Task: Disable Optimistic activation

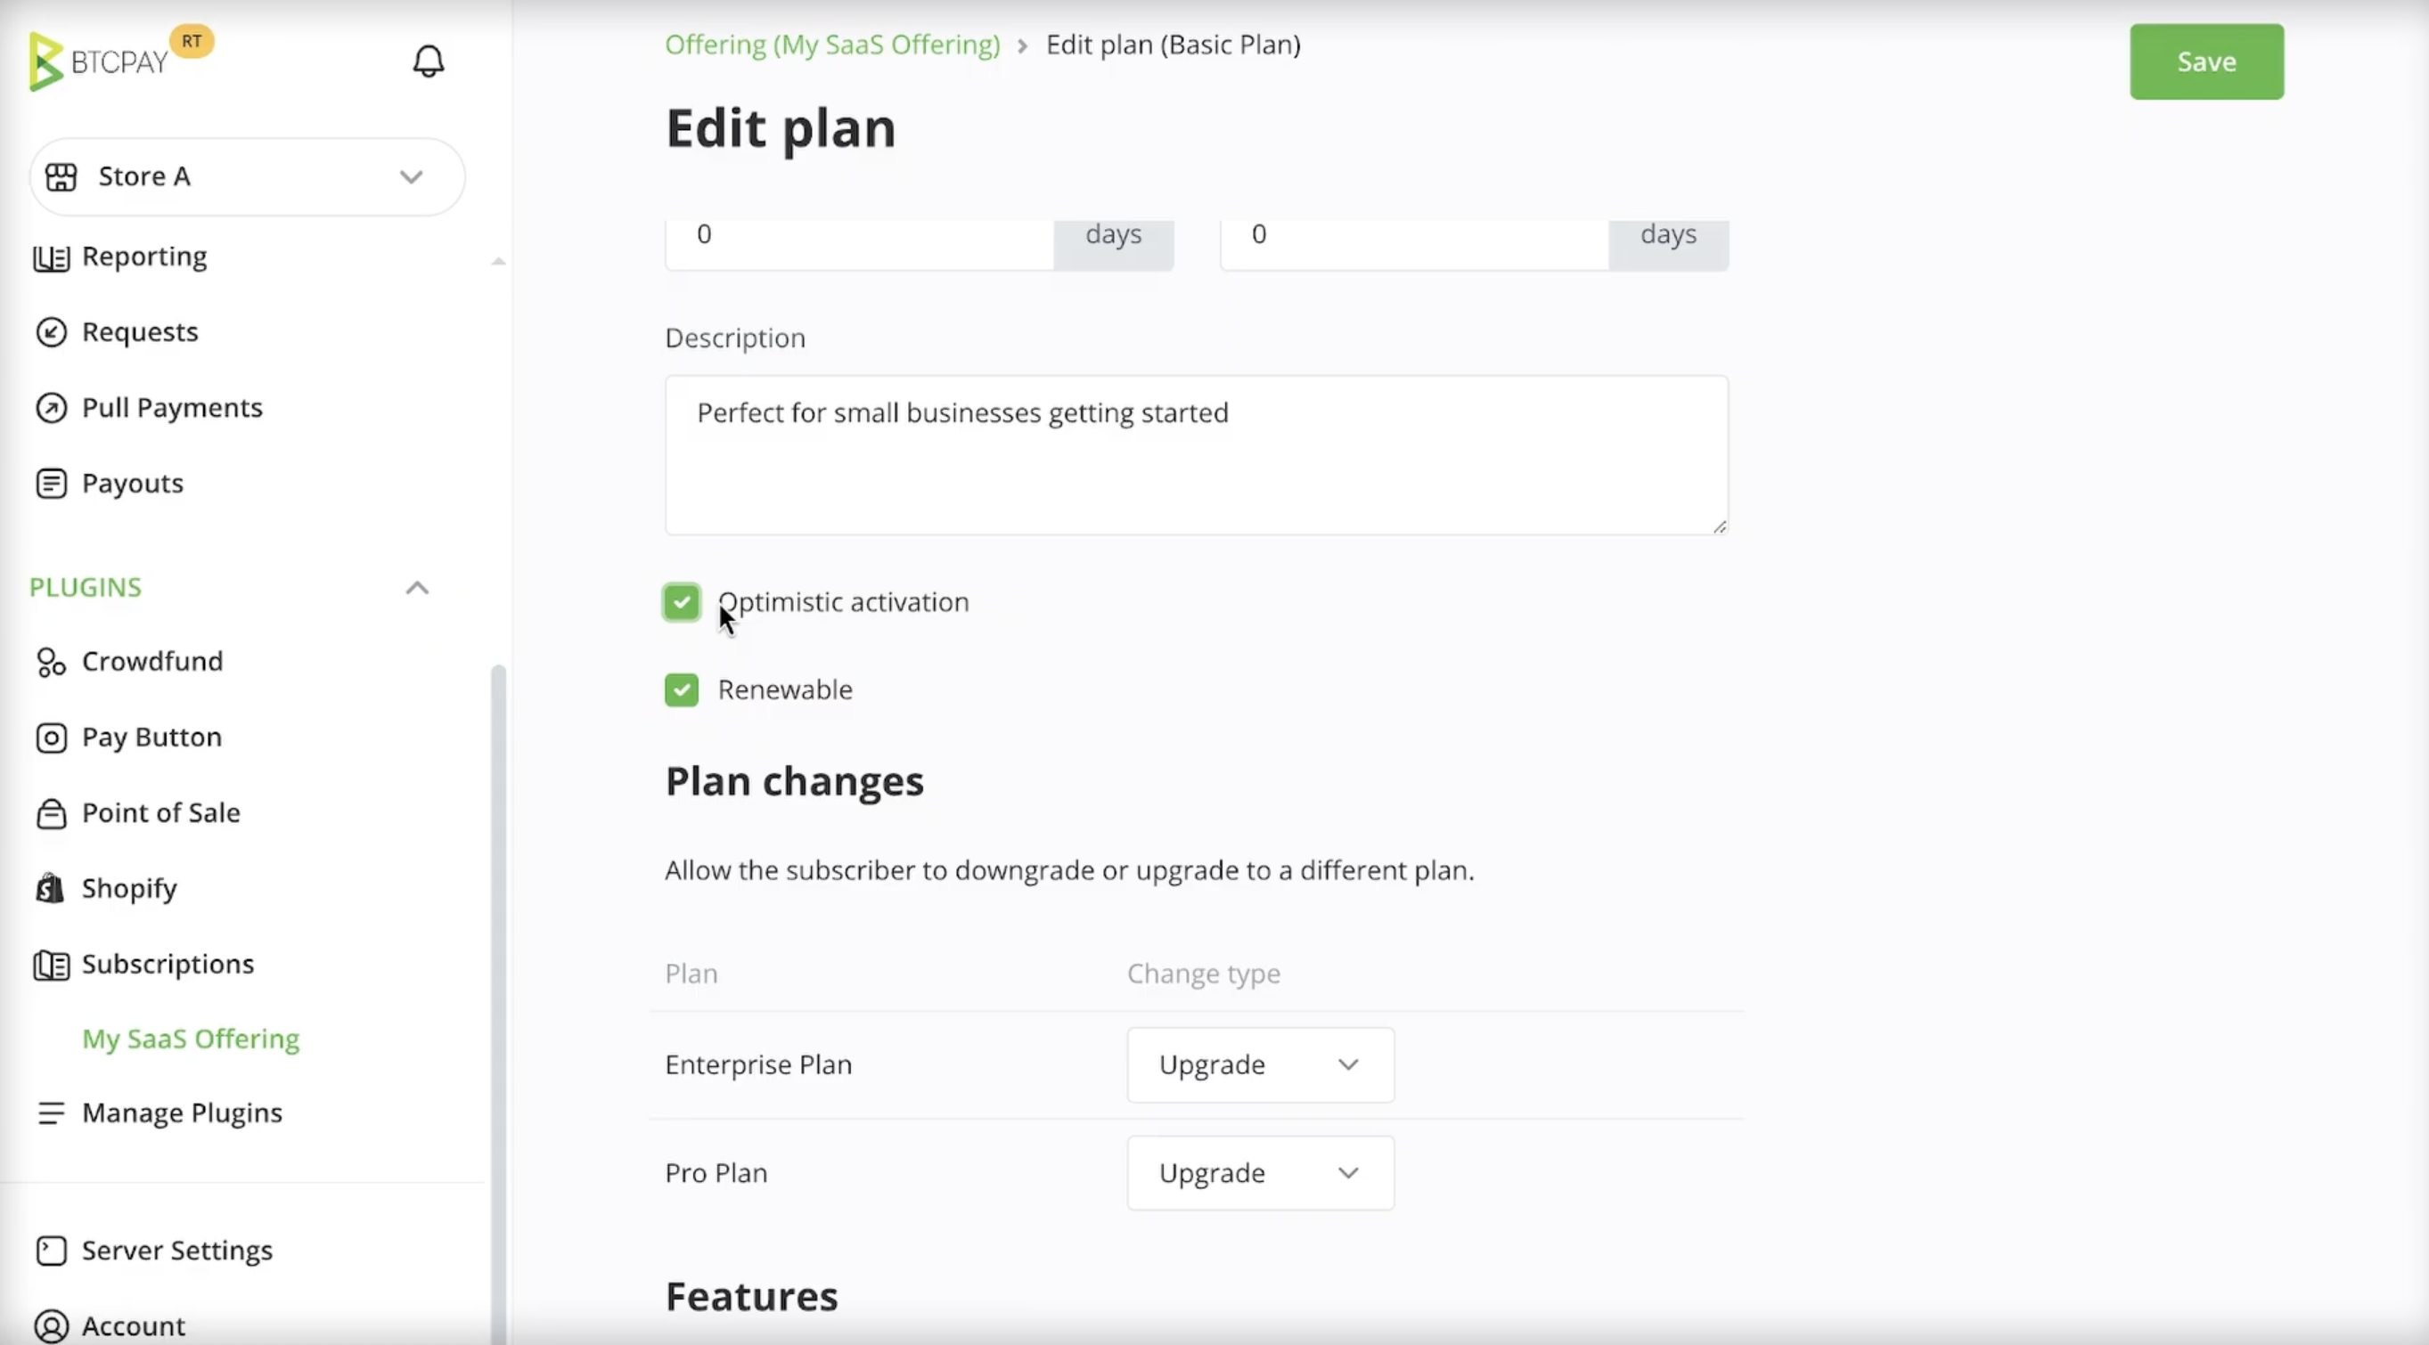Action: click(681, 602)
